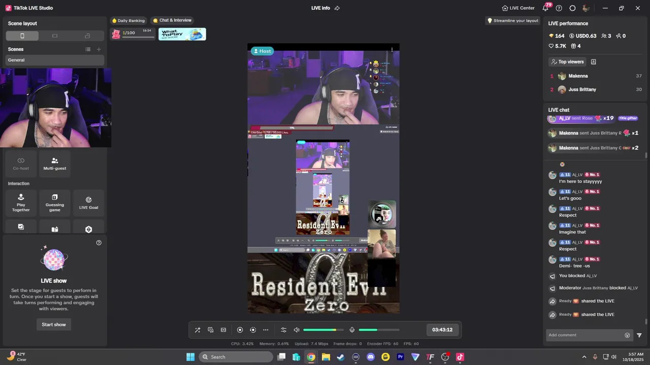The height and width of the screenshot is (365, 650).
Task: Click the USD0.63 earnings stat
Action: pyautogui.click(x=582, y=36)
